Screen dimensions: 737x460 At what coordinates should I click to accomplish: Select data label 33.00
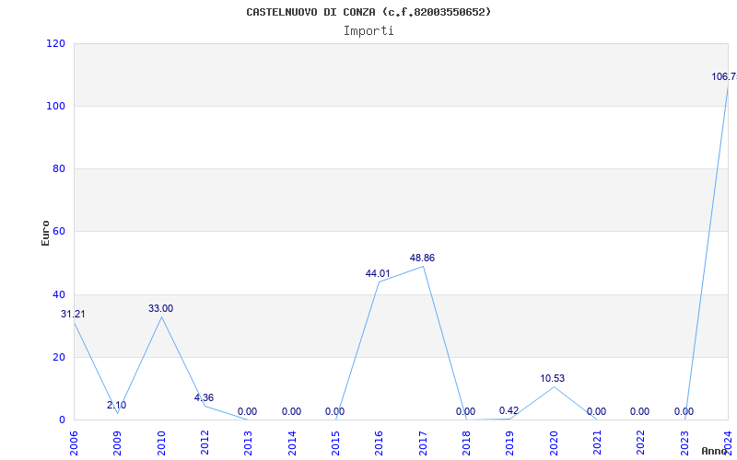coord(160,308)
